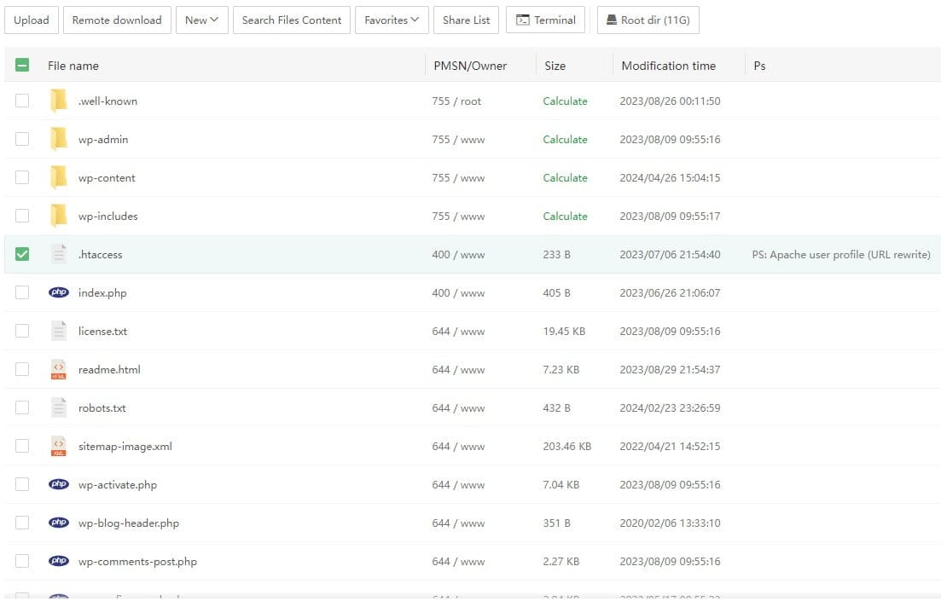Click the .htaccess file icon
Viewport: 941px width, 601px height.
click(58, 254)
